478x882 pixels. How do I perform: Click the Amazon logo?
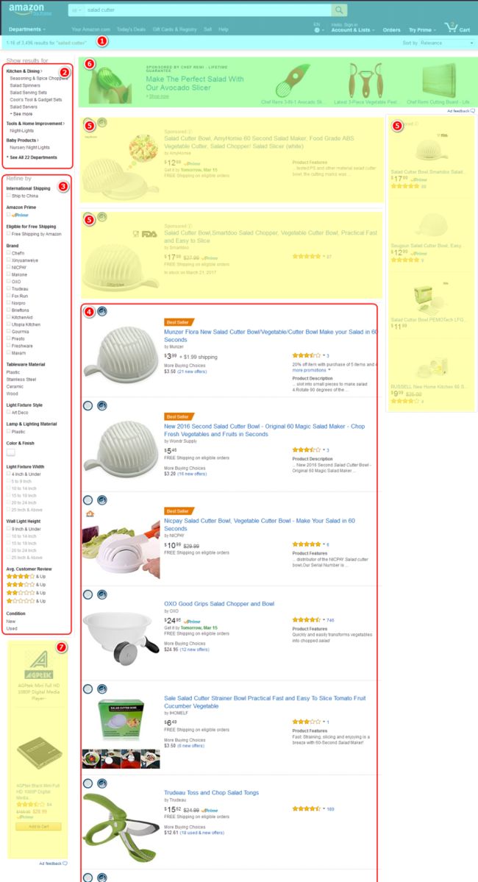click(30, 10)
